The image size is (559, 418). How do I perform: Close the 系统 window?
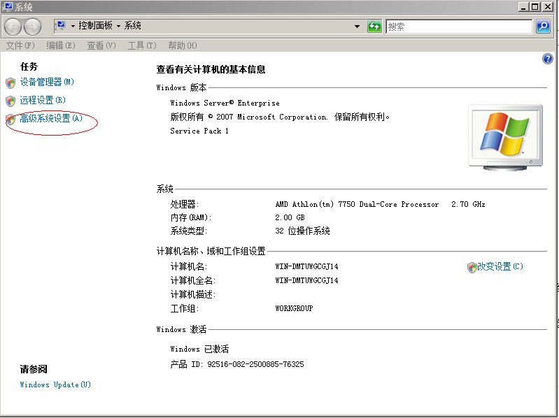[x=547, y=6]
